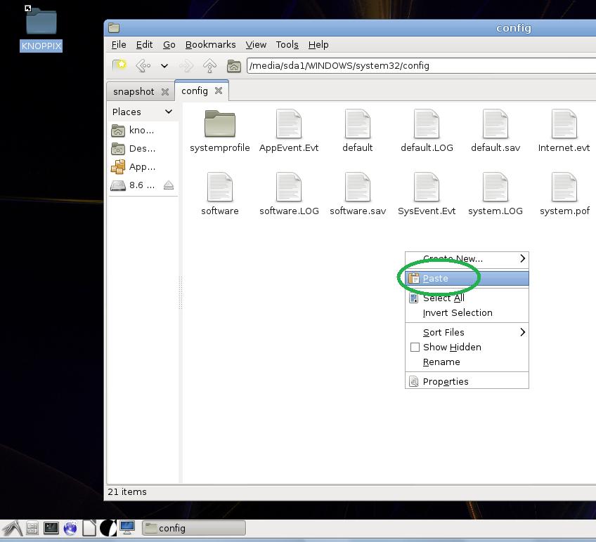Click the forward arrow toolbar icon
Viewport: 596px width, 542px height.
click(x=186, y=66)
